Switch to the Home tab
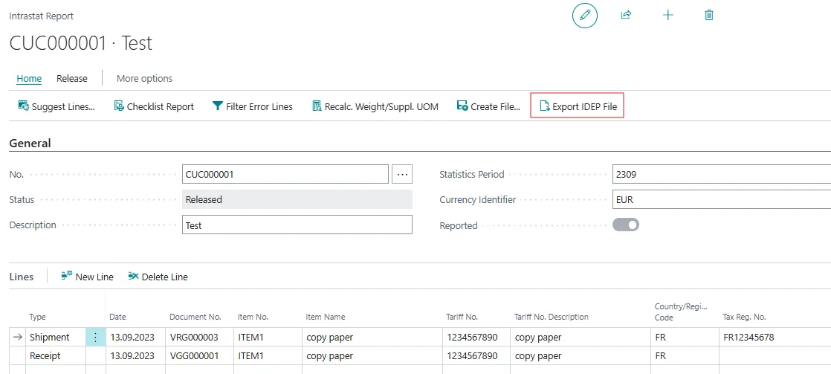Screen dimensions: 831x374 pos(29,78)
